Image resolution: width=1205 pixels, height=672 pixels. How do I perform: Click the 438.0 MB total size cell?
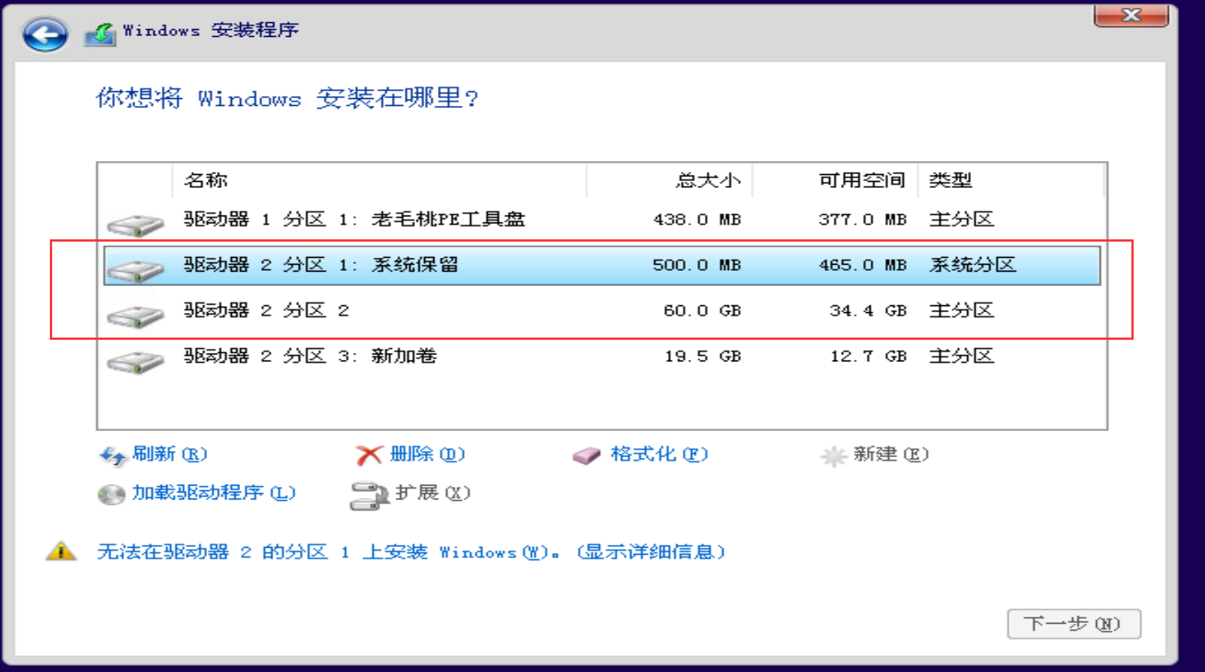(x=697, y=220)
